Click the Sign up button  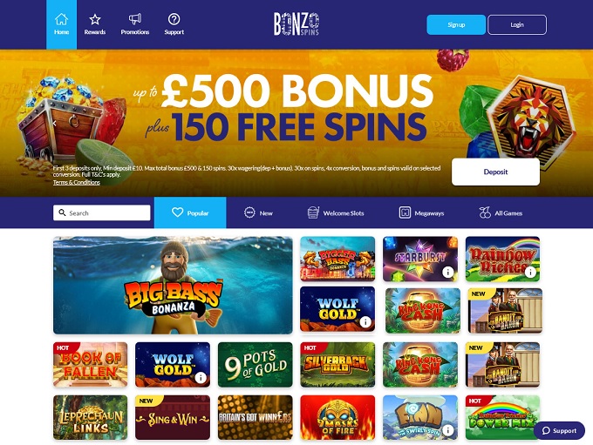(x=456, y=25)
